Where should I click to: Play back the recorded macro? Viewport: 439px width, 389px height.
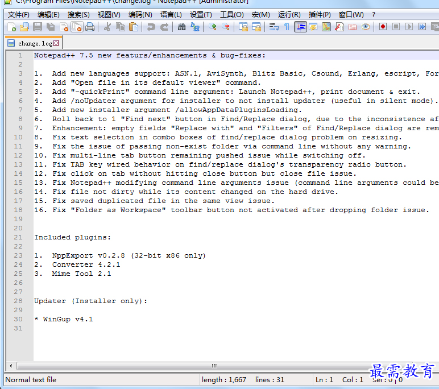(x=409, y=27)
